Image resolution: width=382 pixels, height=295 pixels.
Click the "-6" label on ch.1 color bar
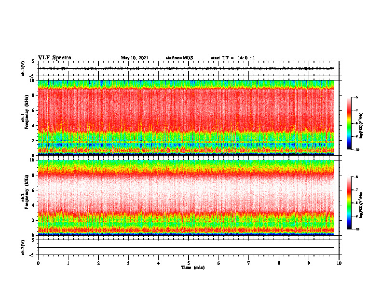[356, 97]
